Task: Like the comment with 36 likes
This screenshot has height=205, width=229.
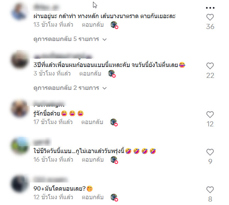Action: pos(210,17)
